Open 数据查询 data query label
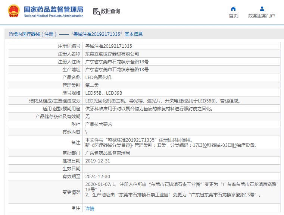Screen dimensions: 284x215 [110, 11]
